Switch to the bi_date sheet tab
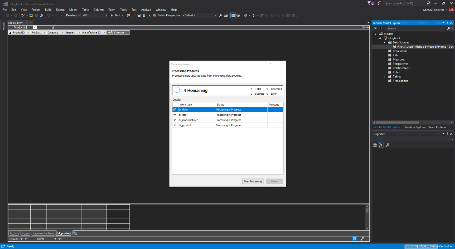The height and width of the screenshot is (249, 455). pyautogui.click(x=14, y=233)
